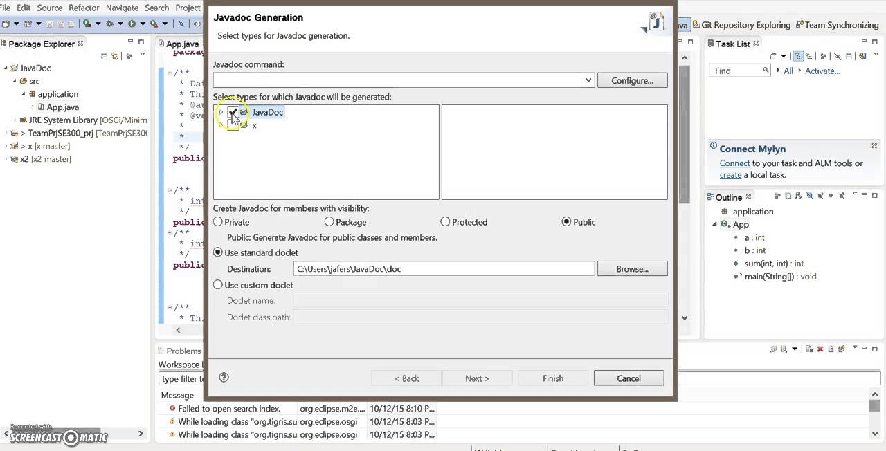Toggle the x project checkbox
The height and width of the screenshot is (451, 886).
233,125
